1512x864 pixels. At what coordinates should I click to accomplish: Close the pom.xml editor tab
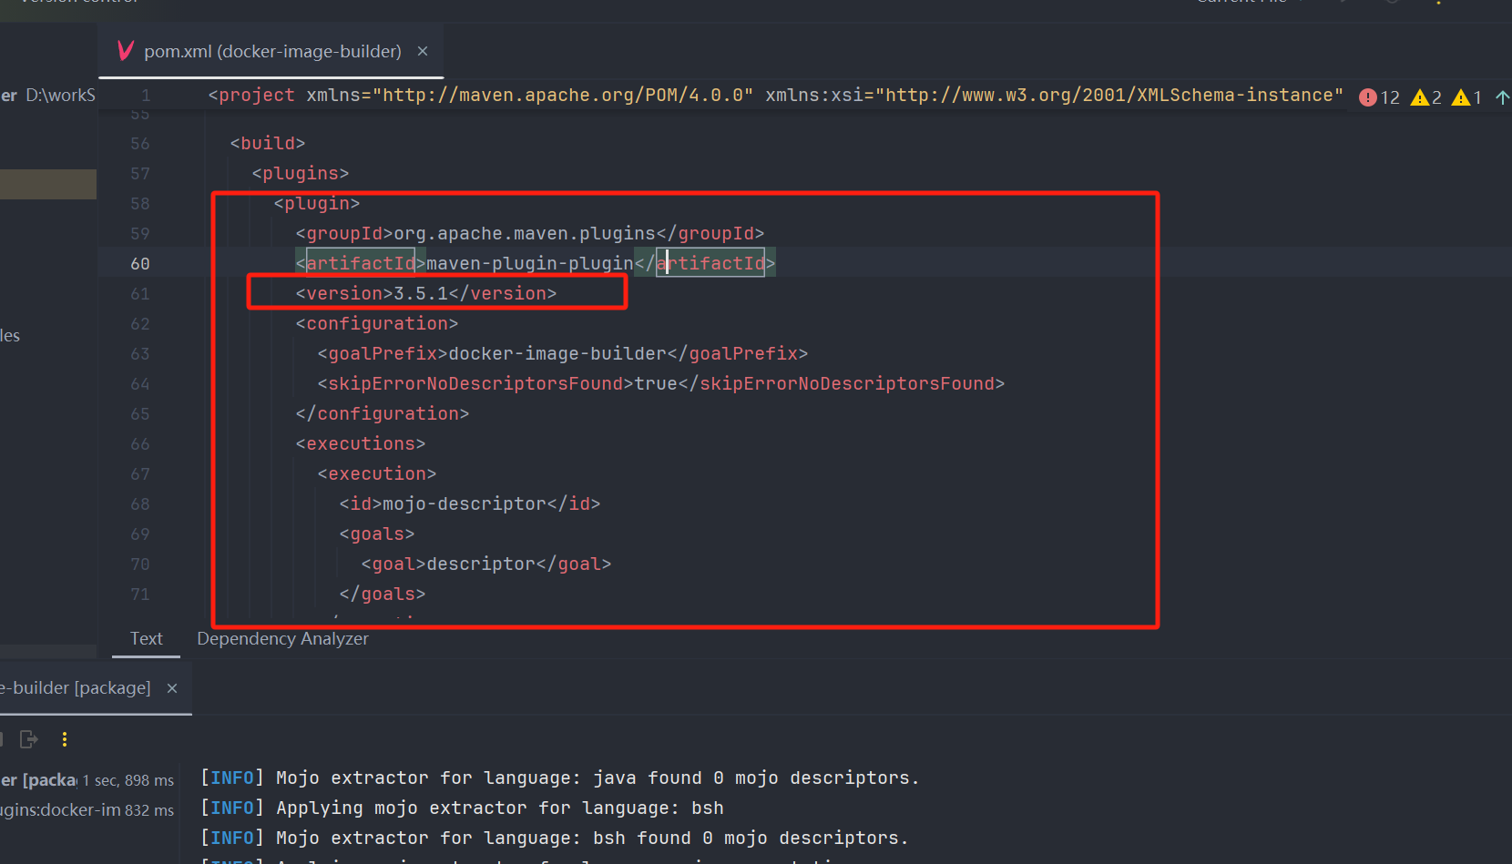point(423,51)
